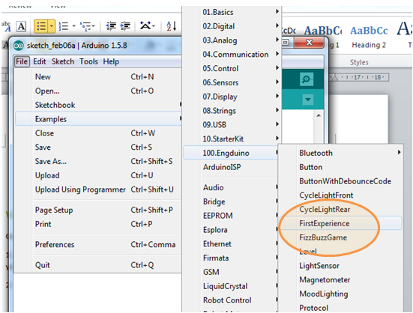Open the Button Engduino example
Image resolution: width=413 pixels, height=313 pixels.
point(340,167)
